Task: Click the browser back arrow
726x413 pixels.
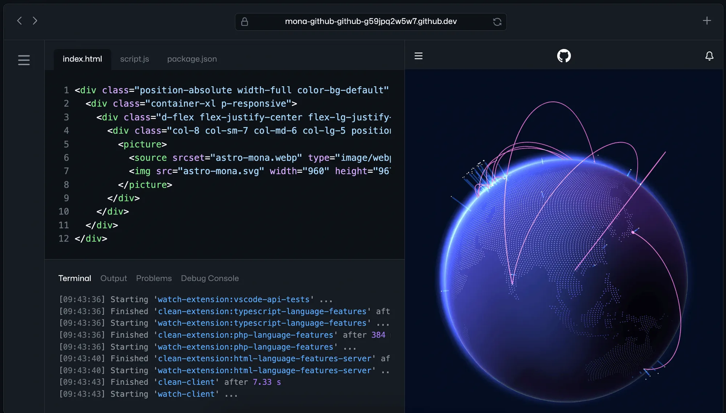Action: [20, 21]
